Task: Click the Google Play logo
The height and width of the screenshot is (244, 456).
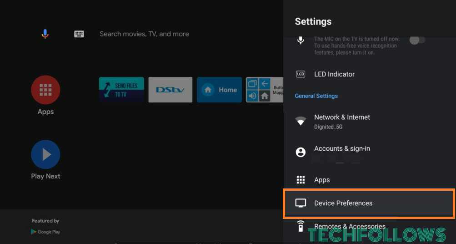Action: tap(45, 232)
